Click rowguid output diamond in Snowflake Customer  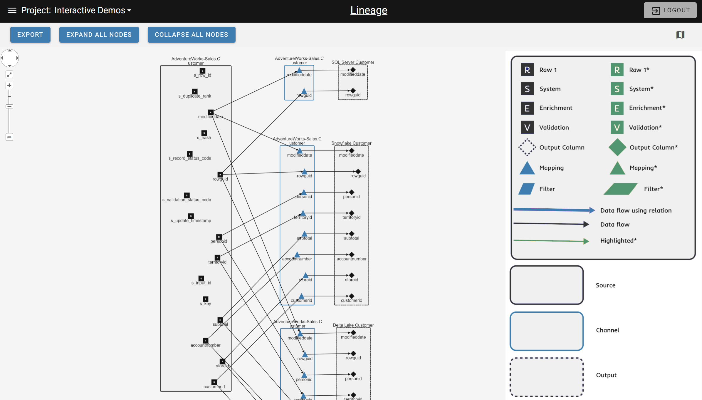click(x=358, y=172)
